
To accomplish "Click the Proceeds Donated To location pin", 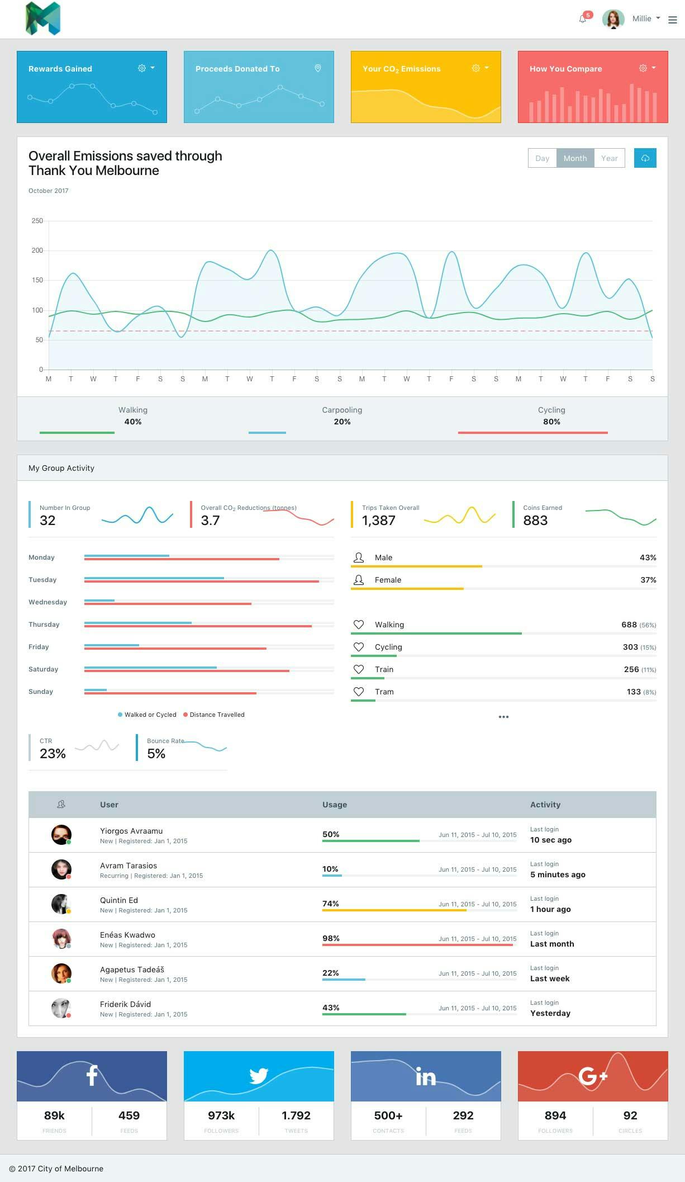I will 318,68.
